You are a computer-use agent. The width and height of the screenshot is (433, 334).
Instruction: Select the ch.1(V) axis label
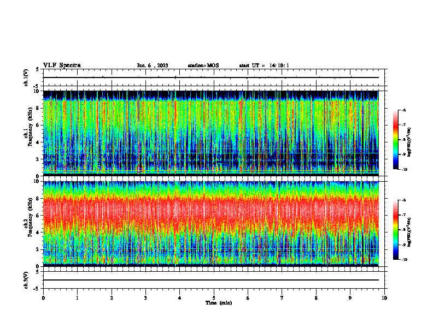point(26,77)
